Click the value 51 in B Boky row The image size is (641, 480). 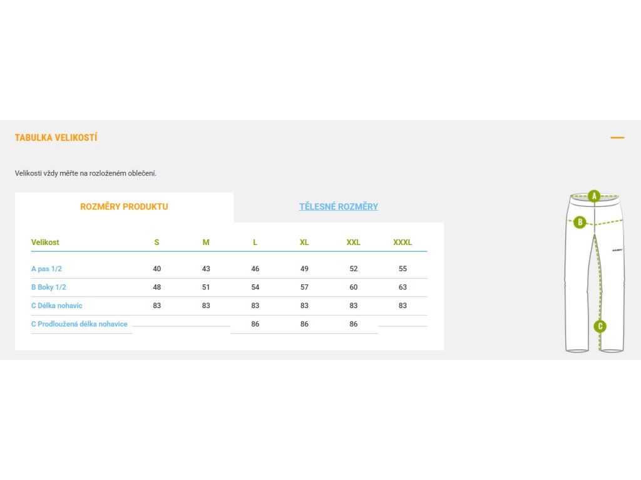pos(206,287)
